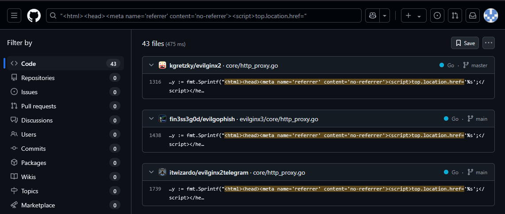Click the Packages cube icon
Screen dimensions: 505x214
point(14,163)
